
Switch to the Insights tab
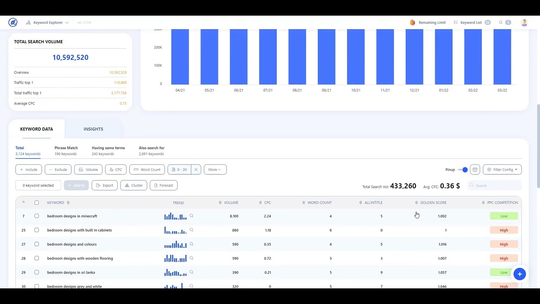(93, 129)
